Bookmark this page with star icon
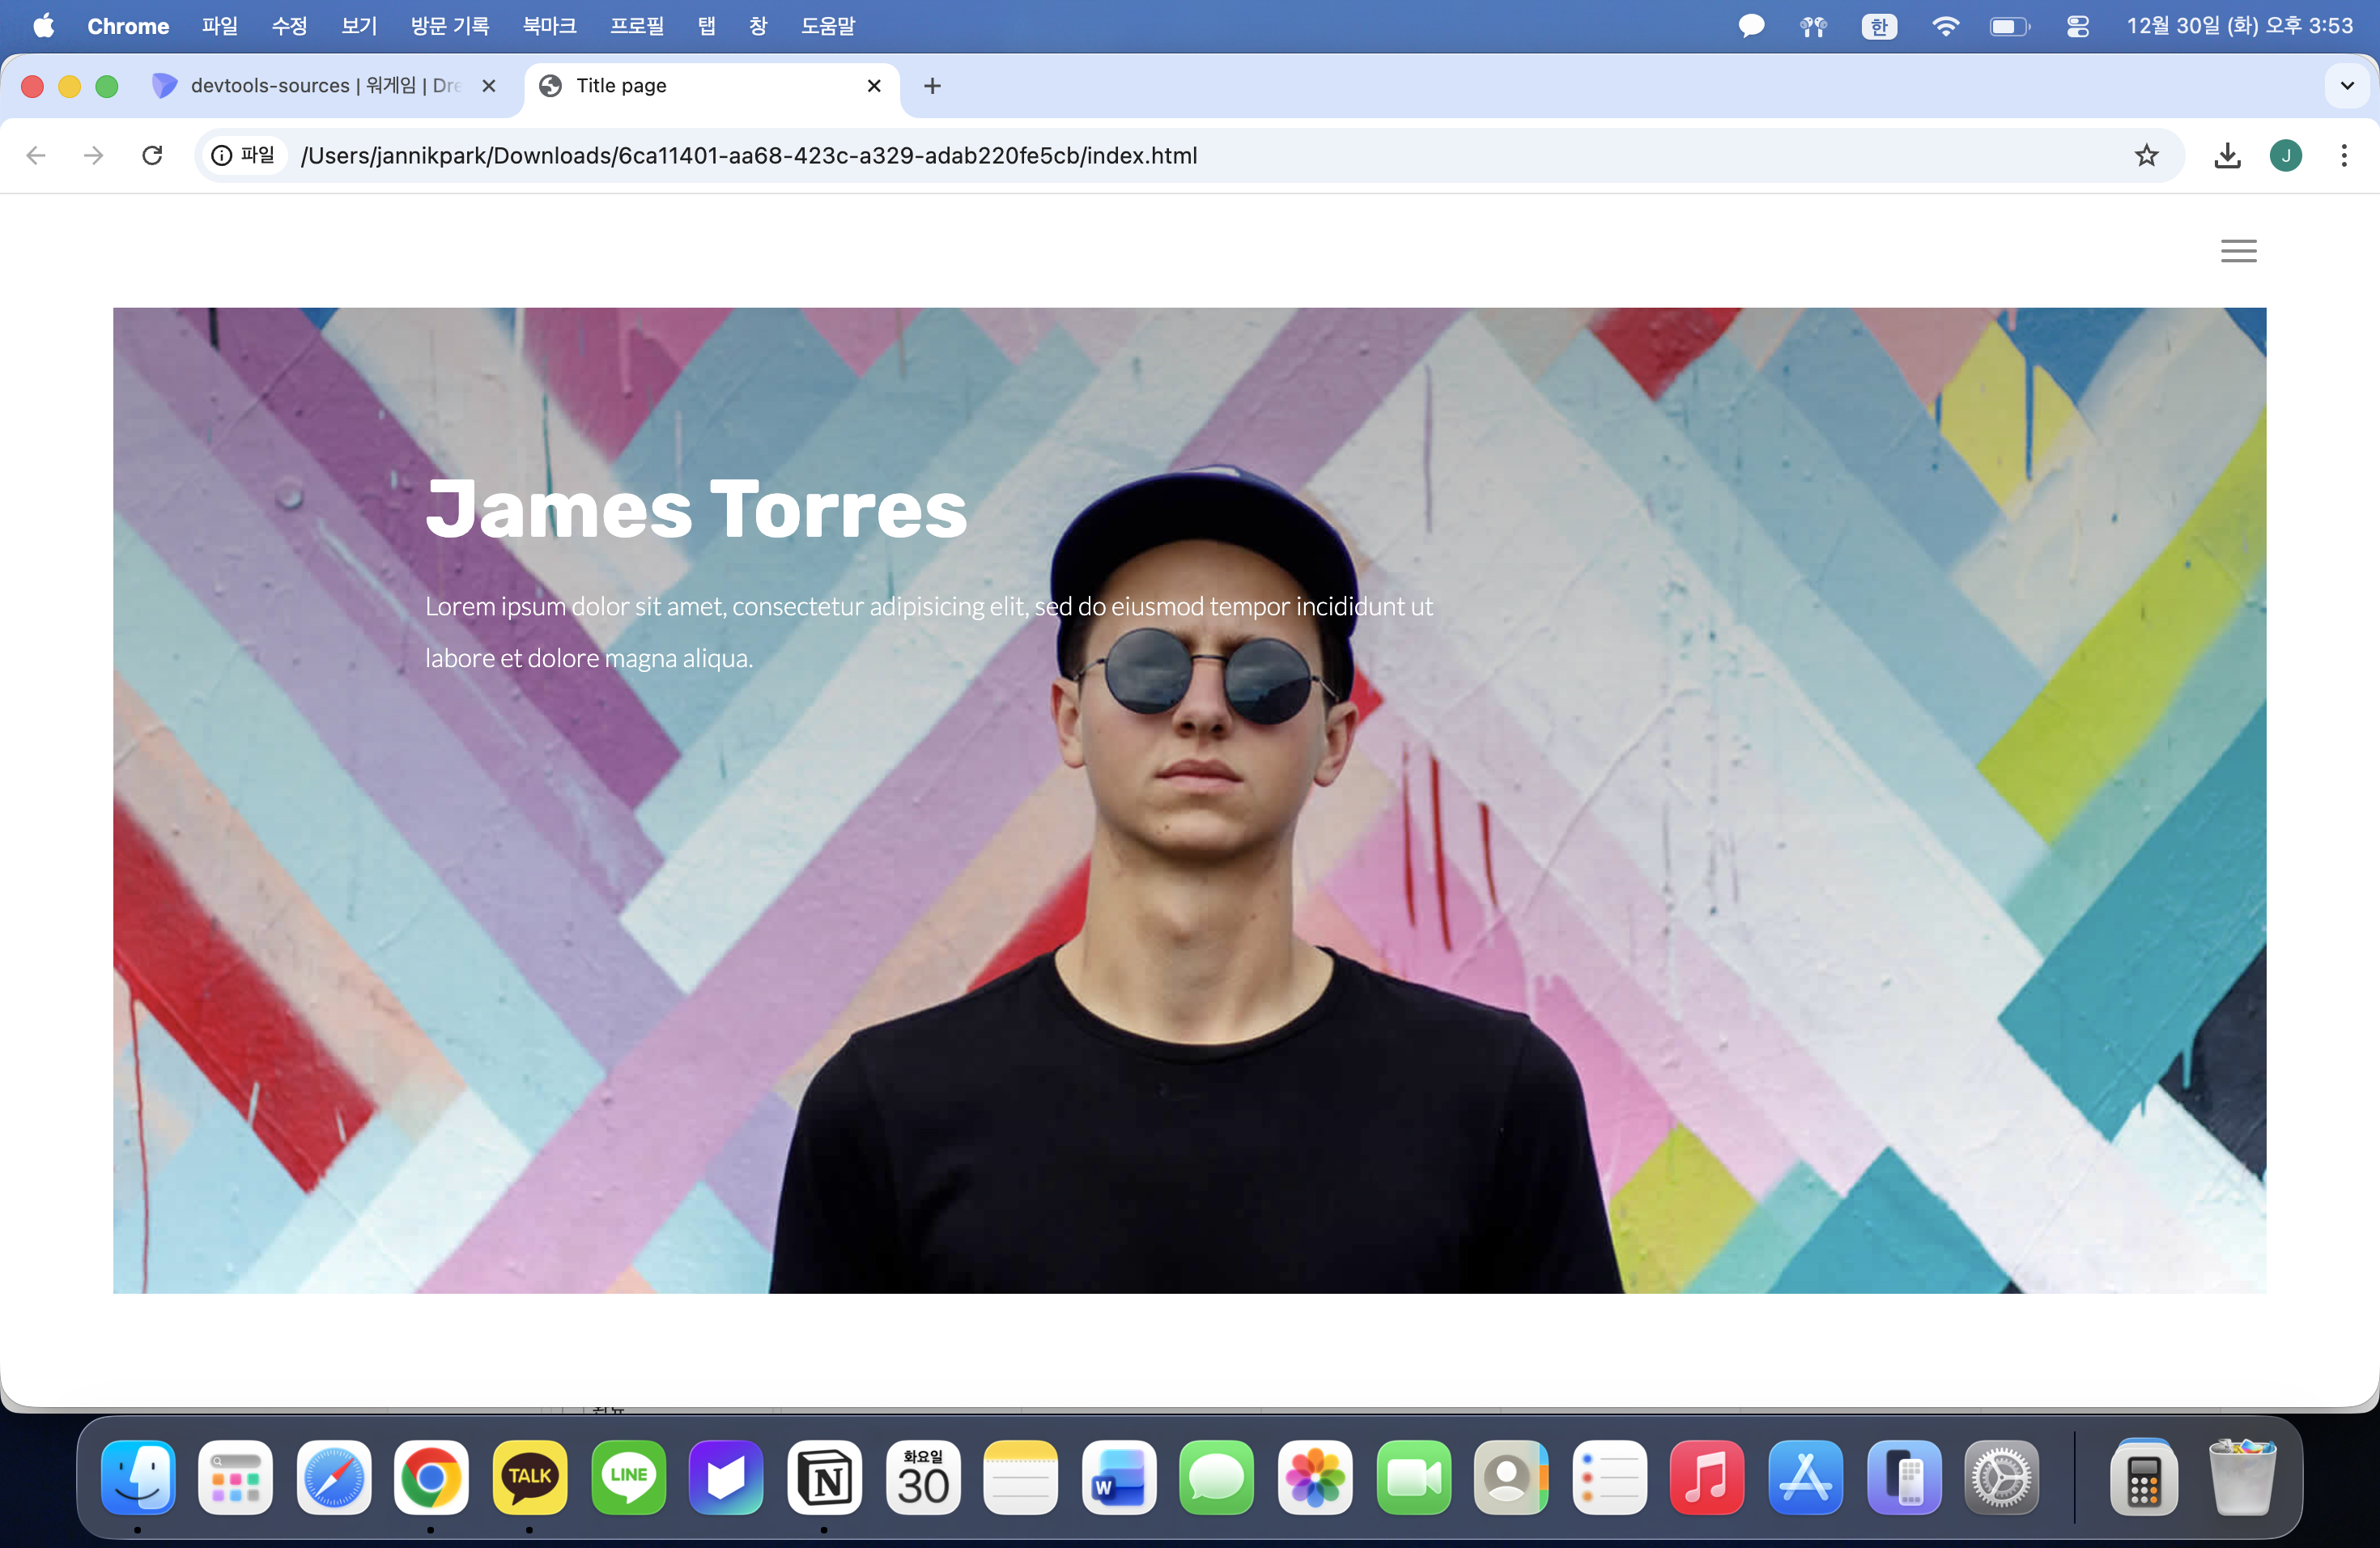The width and height of the screenshot is (2380, 1548). coord(2146,156)
